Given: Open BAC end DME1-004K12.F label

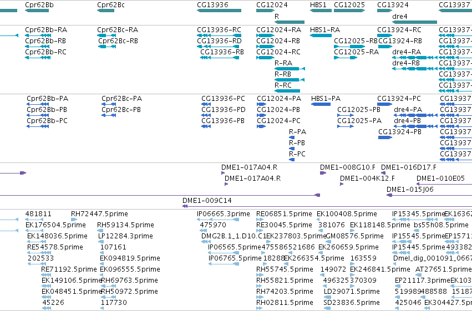Looking at the screenshot, I should pos(368,179).
